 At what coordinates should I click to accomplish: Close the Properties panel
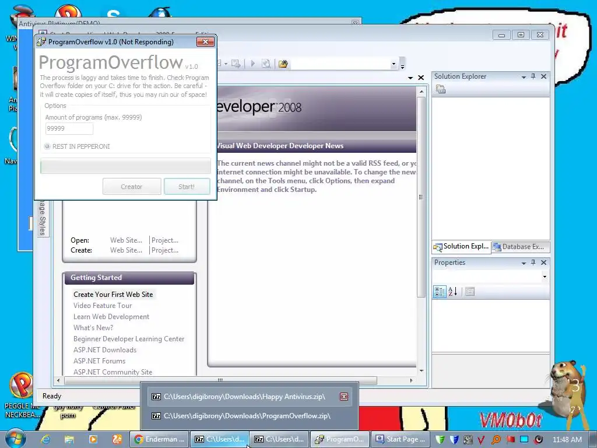544,262
